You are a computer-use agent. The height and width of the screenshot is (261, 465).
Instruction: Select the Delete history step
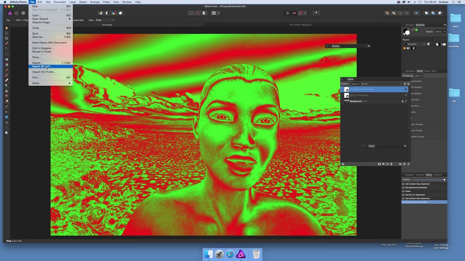[424, 191]
